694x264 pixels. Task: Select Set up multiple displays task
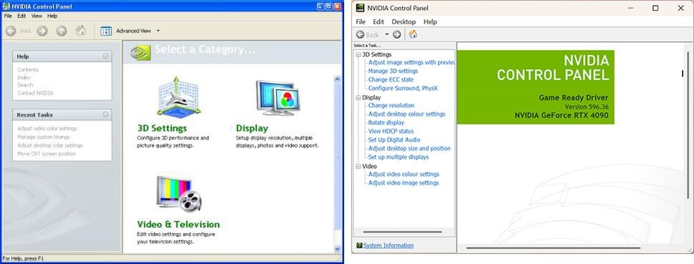399,157
